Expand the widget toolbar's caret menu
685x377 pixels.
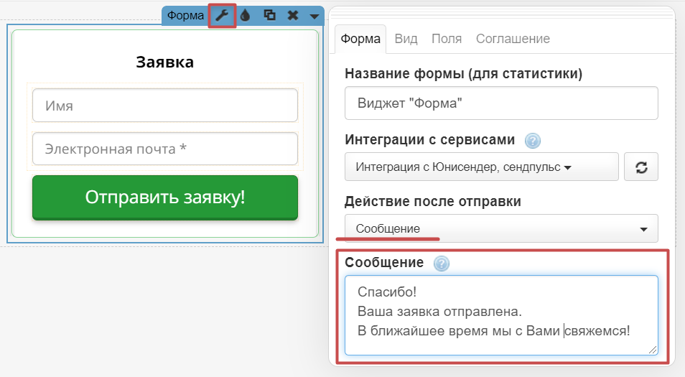click(x=314, y=16)
